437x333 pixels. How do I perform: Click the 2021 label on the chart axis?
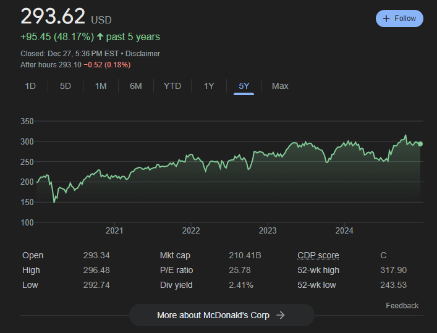pyautogui.click(x=114, y=230)
